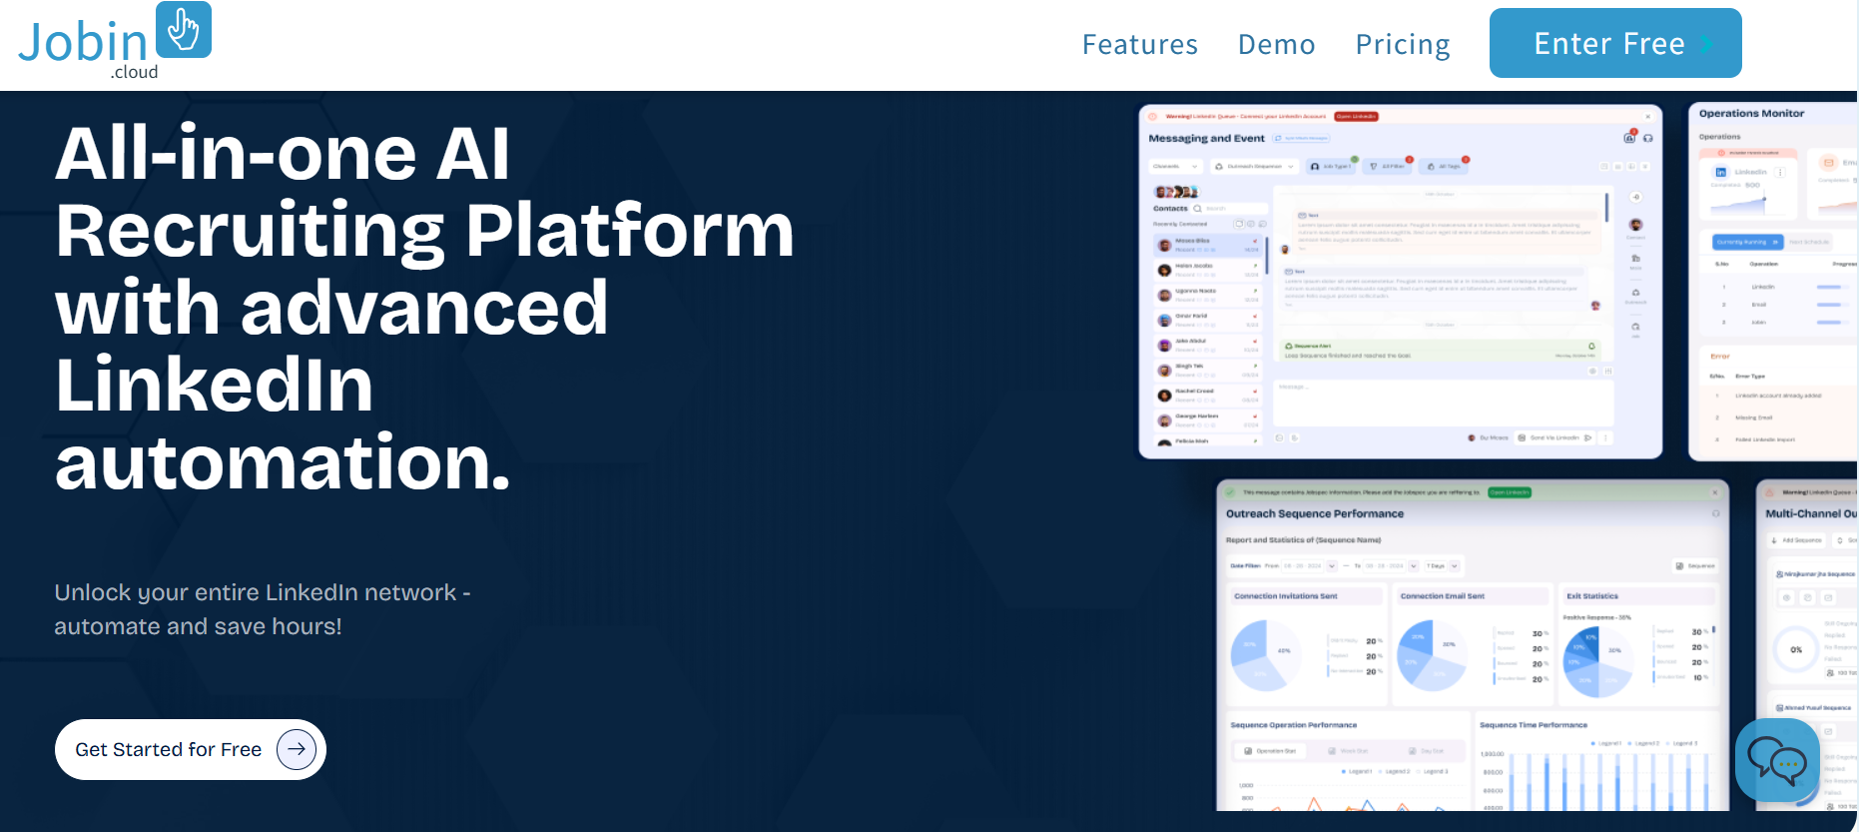Click Get Started for Free button
The width and height of the screenshot is (1859, 832).
pyautogui.click(x=191, y=749)
